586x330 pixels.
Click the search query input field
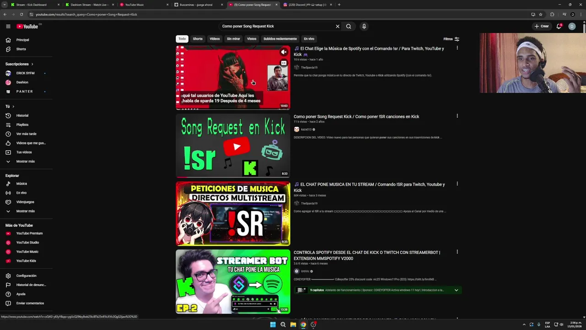click(277, 26)
